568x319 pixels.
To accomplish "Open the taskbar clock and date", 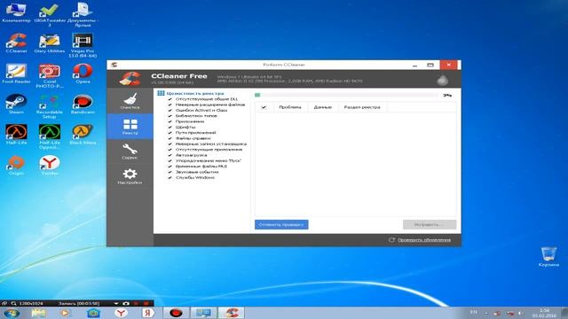I will pyautogui.click(x=544, y=313).
